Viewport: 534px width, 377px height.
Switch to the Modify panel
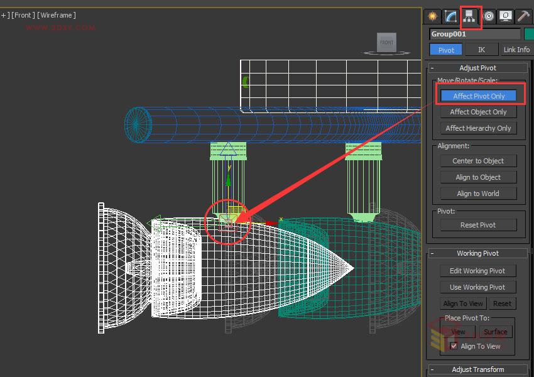450,16
